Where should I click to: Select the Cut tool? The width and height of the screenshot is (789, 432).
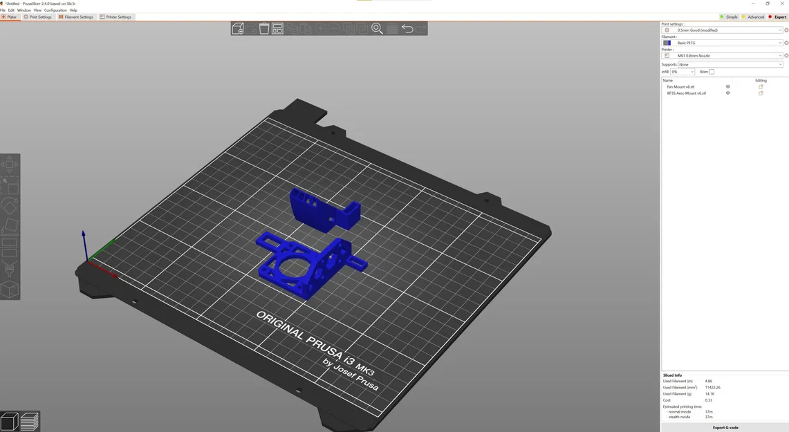coord(10,247)
